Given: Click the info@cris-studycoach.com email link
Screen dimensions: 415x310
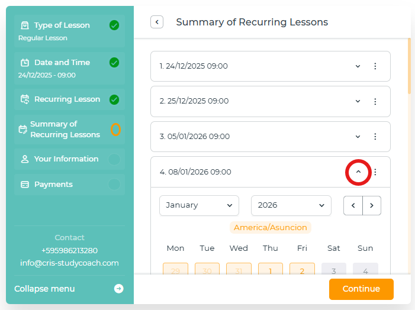Looking at the screenshot, I should coord(69,263).
